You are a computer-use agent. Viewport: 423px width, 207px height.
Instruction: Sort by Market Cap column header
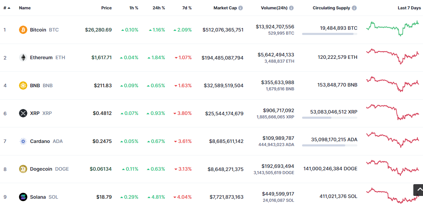225,8
